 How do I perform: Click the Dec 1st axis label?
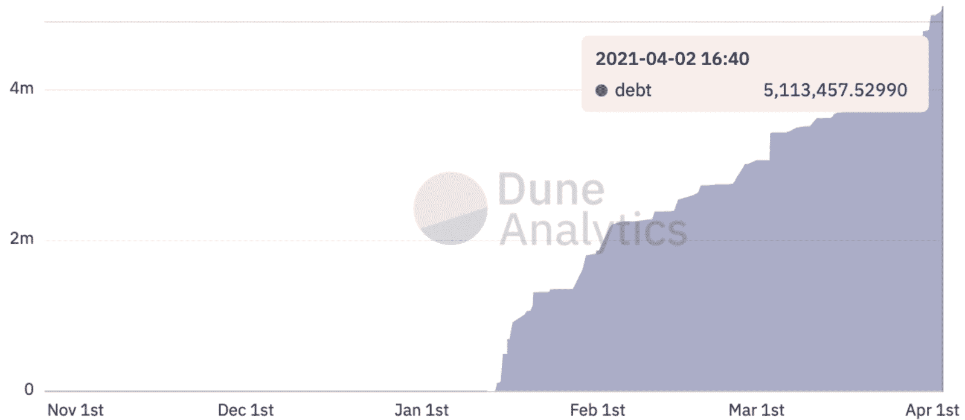[x=246, y=410]
